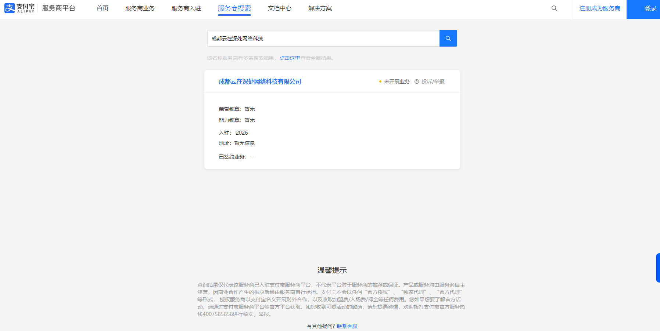The height and width of the screenshot is (331, 660).
Task: Open 注册成为服务商 link
Action: tap(600, 8)
